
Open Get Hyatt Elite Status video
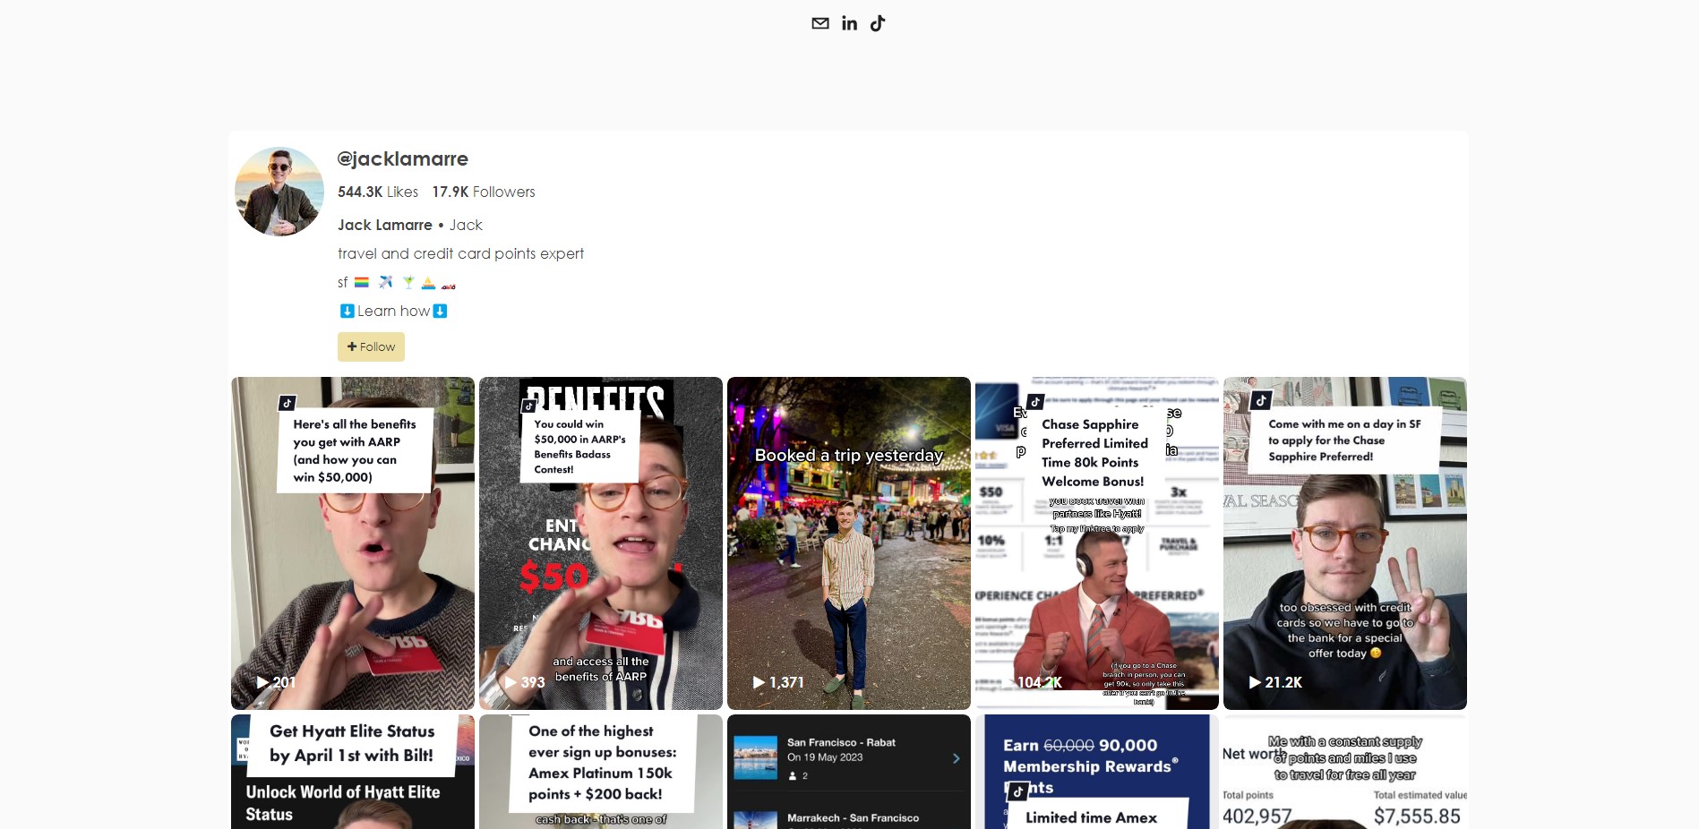click(353, 772)
